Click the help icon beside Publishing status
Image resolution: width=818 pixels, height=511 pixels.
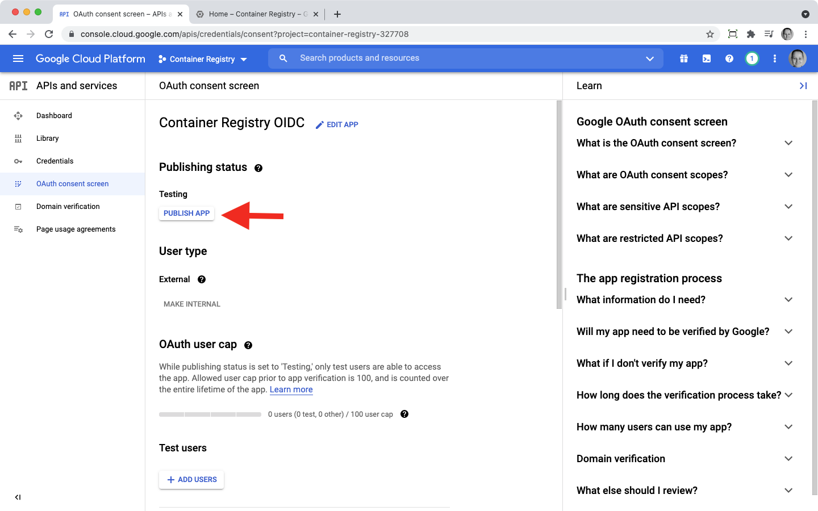click(258, 168)
